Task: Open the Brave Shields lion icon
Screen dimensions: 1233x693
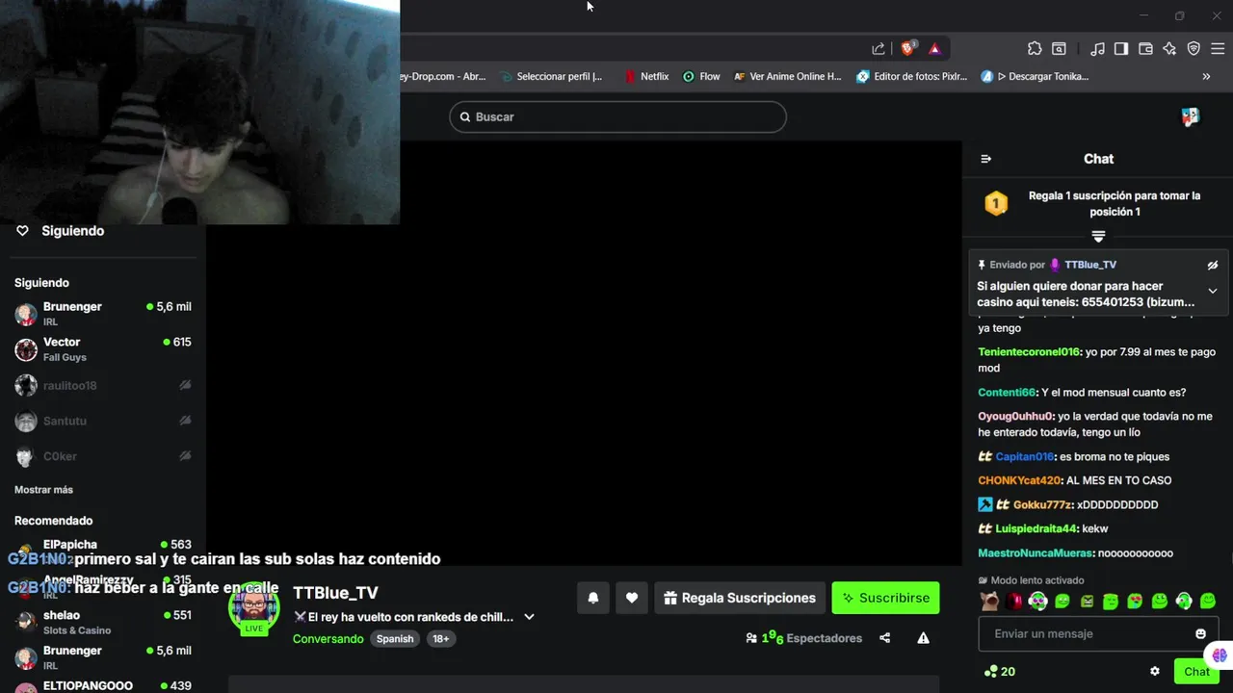Action: tap(907, 48)
